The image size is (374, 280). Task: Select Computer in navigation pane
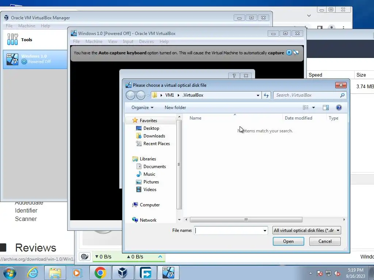[x=149, y=205]
